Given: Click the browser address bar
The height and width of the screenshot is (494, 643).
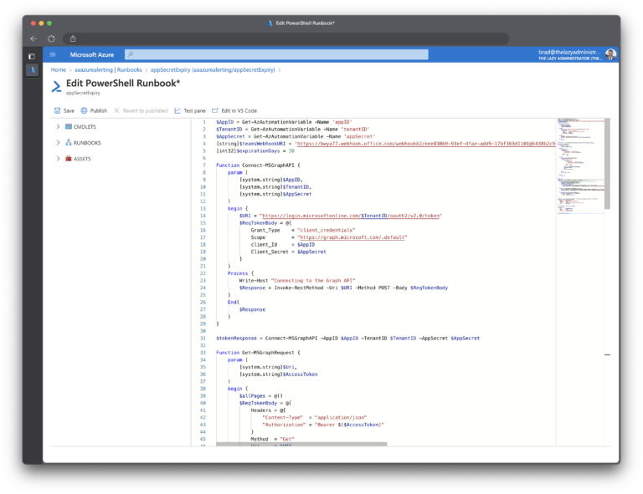Looking at the screenshot, I should (285, 39).
